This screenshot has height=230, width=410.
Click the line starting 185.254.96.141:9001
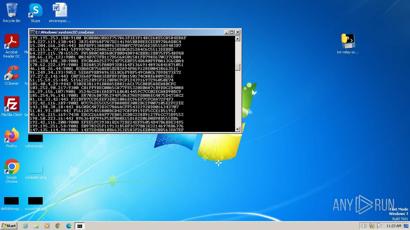tap(107, 96)
